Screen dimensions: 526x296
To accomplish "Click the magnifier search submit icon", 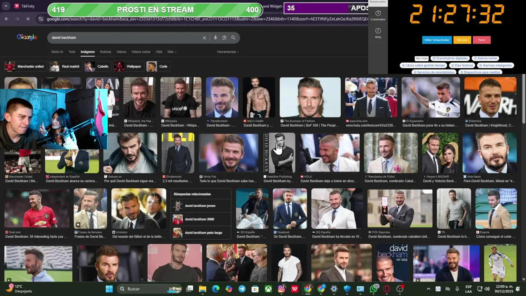I will (x=233, y=38).
